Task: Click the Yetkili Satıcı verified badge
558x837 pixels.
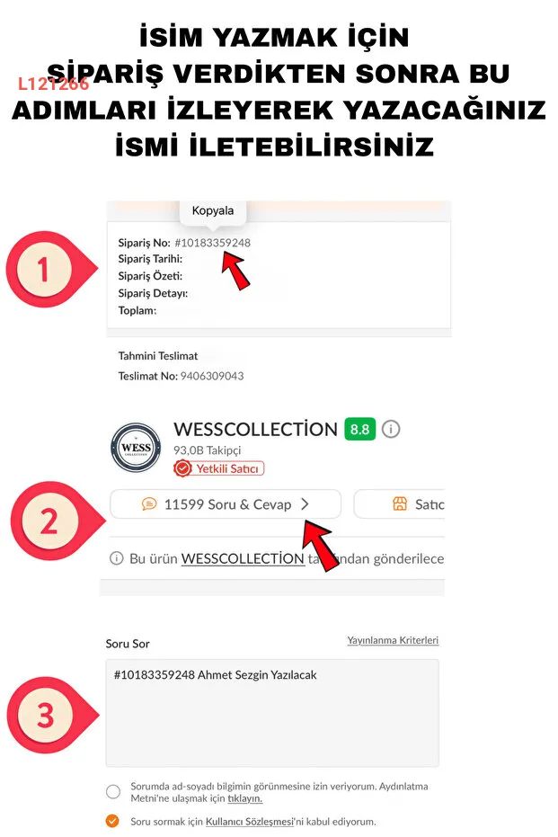Action: pyautogui.click(x=218, y=468)
